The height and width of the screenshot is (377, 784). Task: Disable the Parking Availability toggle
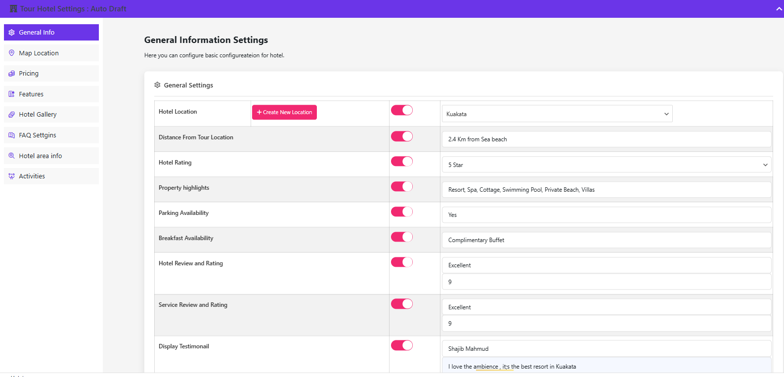pyautogui.click(x=402, y=211)
